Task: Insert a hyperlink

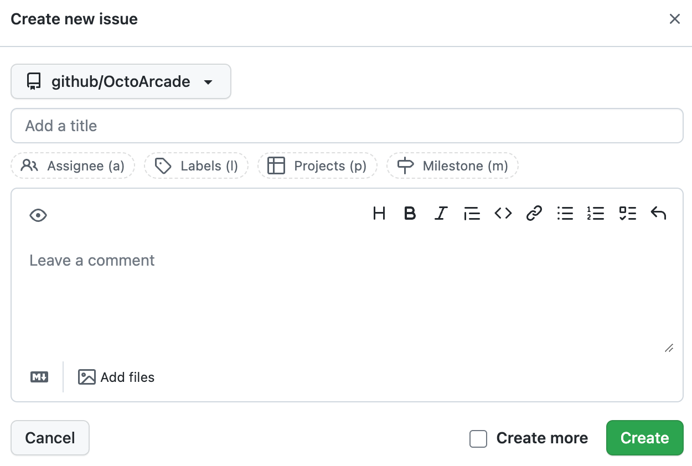Action: [534, 214]
